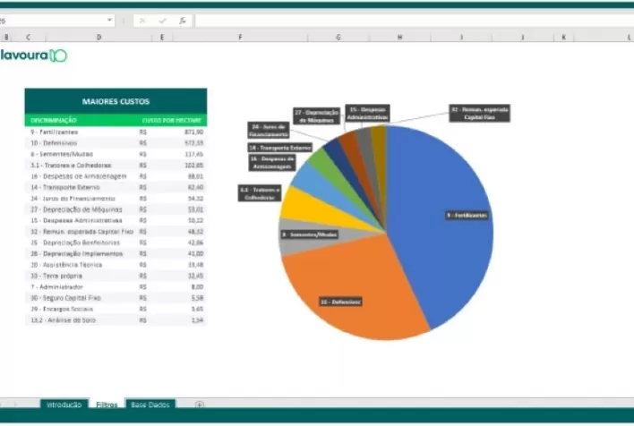Select '14 - Transporte Externo' row
634x426 pixels.
[116, 187]
